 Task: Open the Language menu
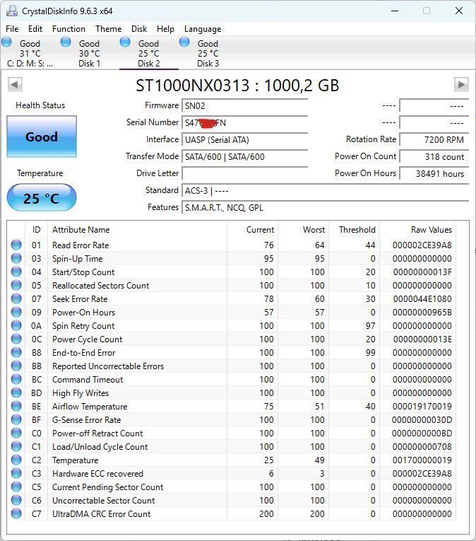point(203,29)
